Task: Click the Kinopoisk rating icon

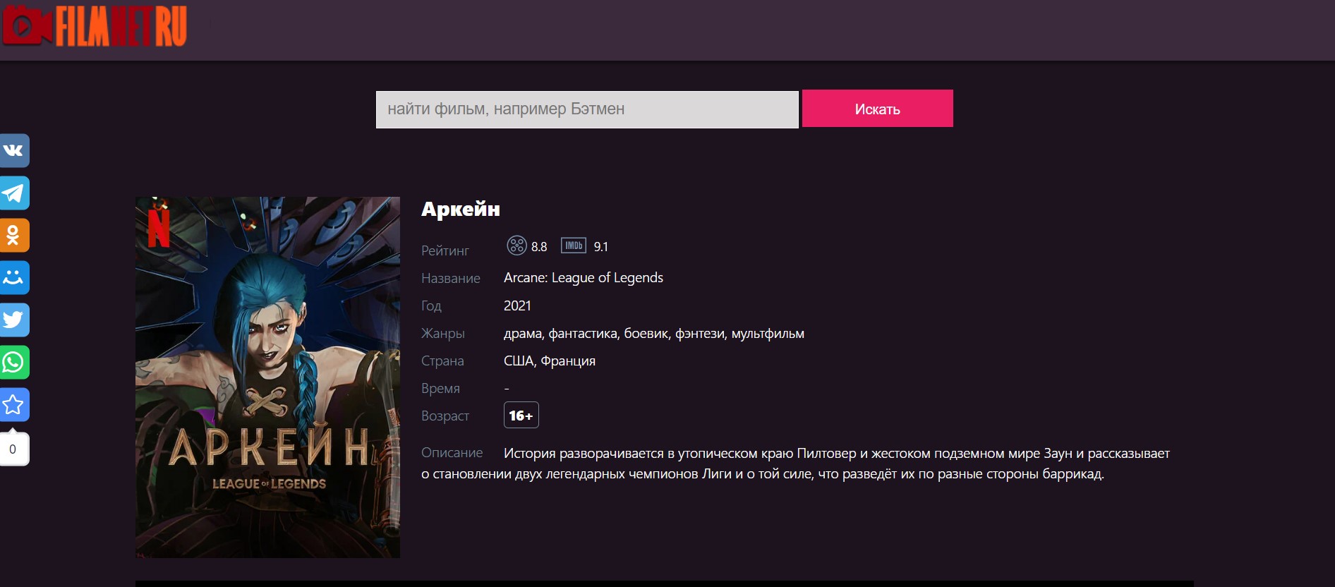Action: click(517, 246)
